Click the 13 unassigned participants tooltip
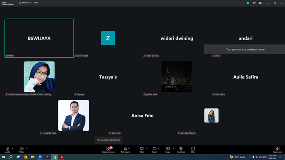The height and width of the screenshot is (160, 285). 109,140
